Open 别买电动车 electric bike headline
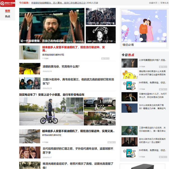The image size is (169, 169). pos(52,95)
